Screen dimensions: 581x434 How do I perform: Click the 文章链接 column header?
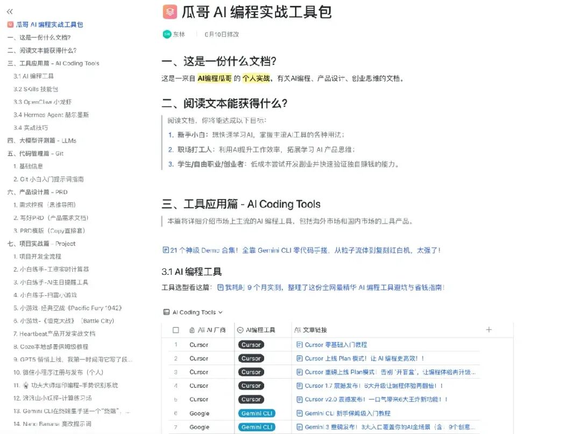[x=315, y=330]
